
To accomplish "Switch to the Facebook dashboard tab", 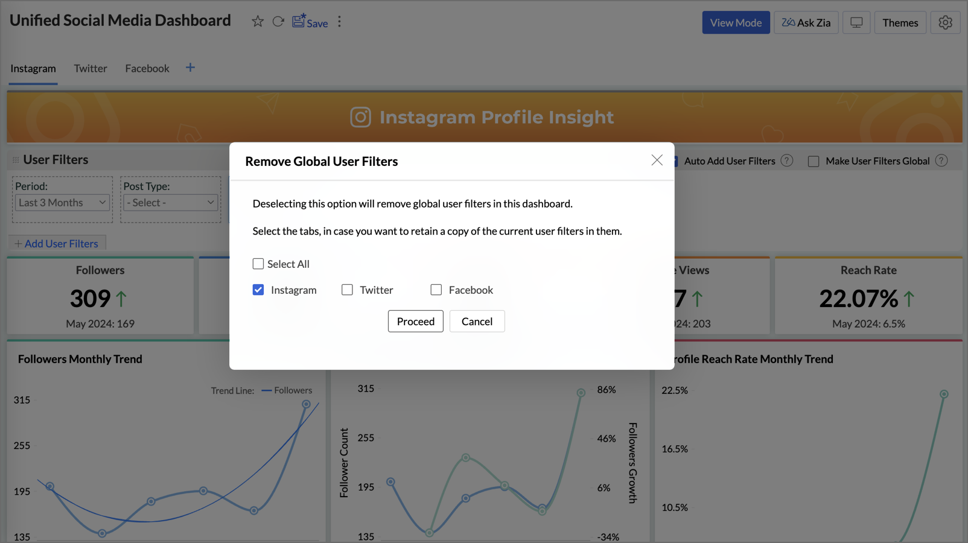I will (147, 69).
